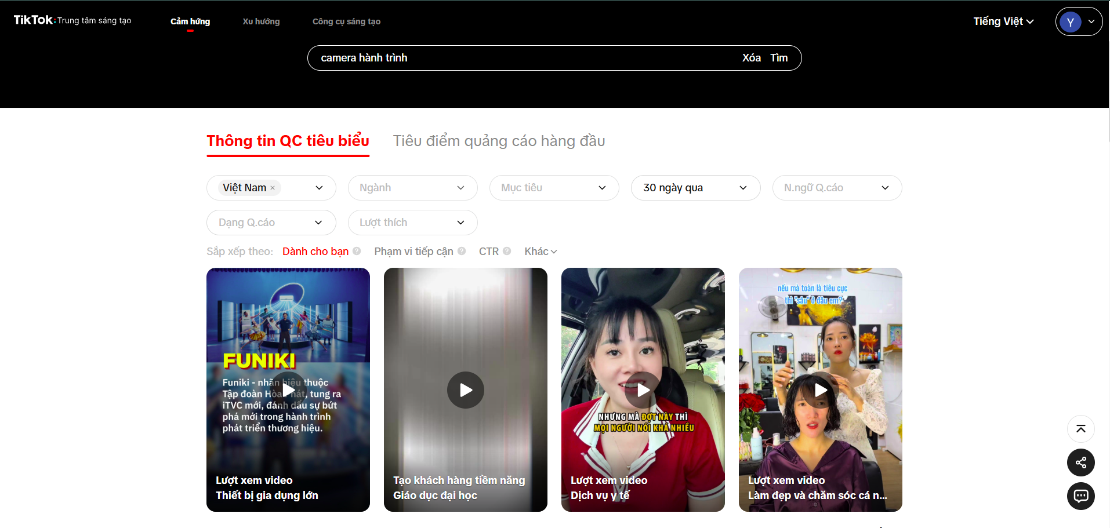Switch to Tiêu điểm quảng cáo hàng đầu tab

click(499, 141)
